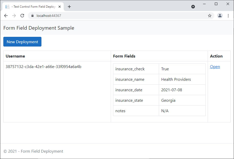Click the Health Providers value
This screenshot has width=234, height=159.
click(x=176, y=79)
